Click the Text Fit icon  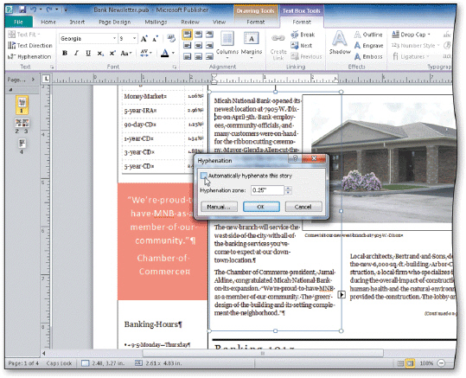pos(12,35)
